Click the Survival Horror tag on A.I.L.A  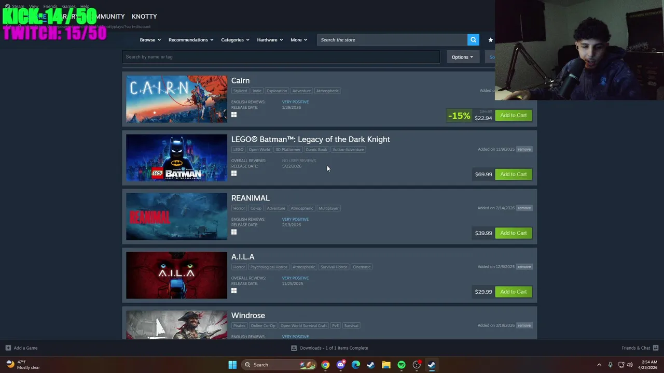[334, 267]
